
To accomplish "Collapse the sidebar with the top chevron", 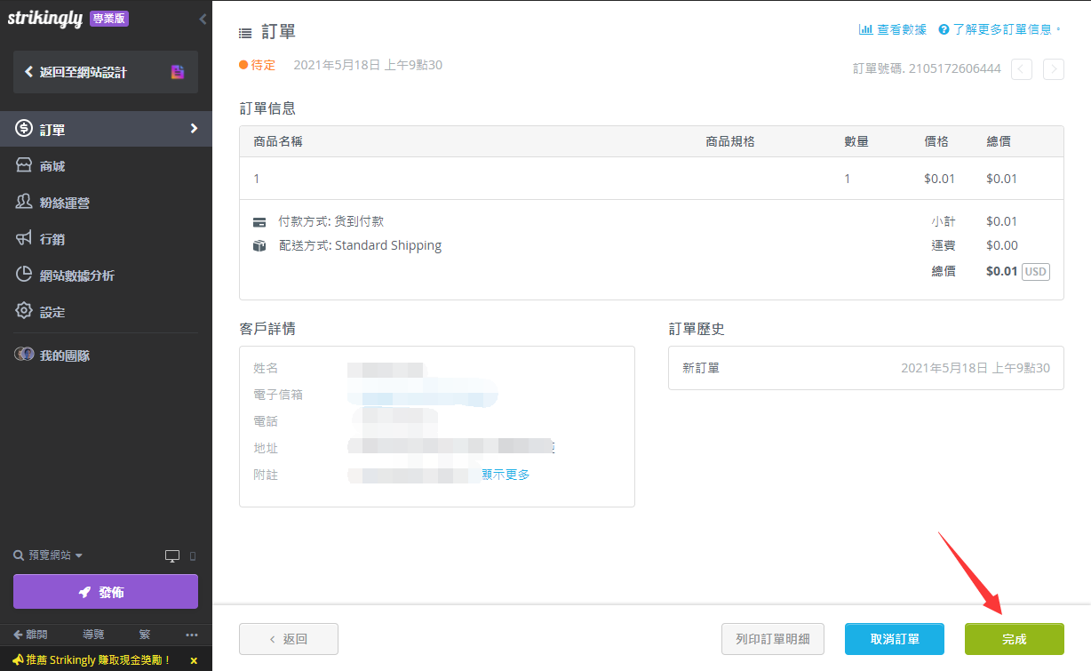I will (x=203, y=19).
